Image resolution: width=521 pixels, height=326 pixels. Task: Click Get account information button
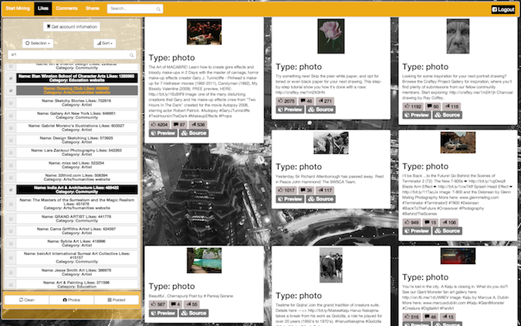[73, 26]
